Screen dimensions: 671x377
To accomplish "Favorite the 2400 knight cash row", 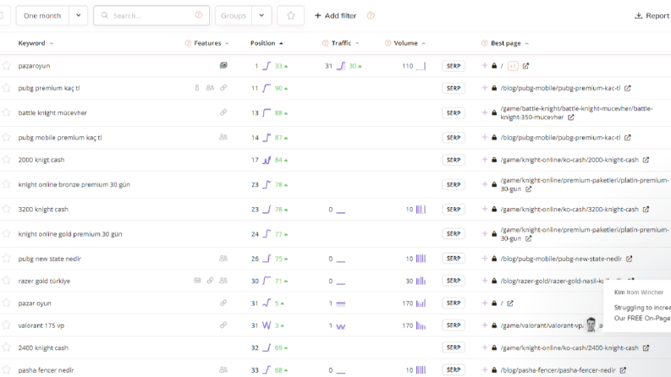I will (6, 347).
